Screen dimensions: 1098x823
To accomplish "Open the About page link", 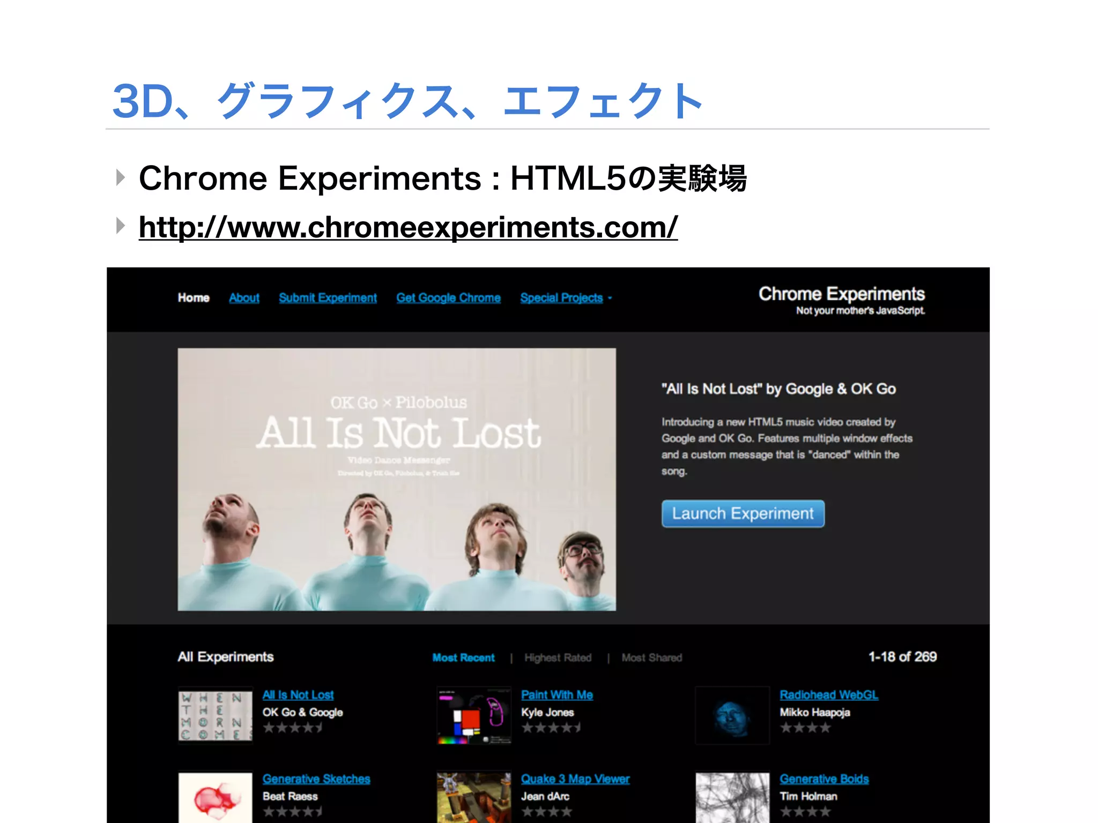I will 244,298.
